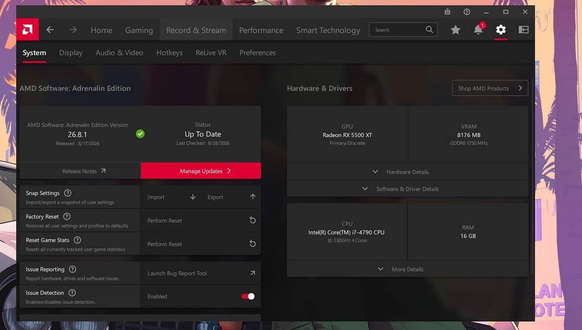Switch to Preferences sub-tab

pyautogui.click(x=257, y=53)
